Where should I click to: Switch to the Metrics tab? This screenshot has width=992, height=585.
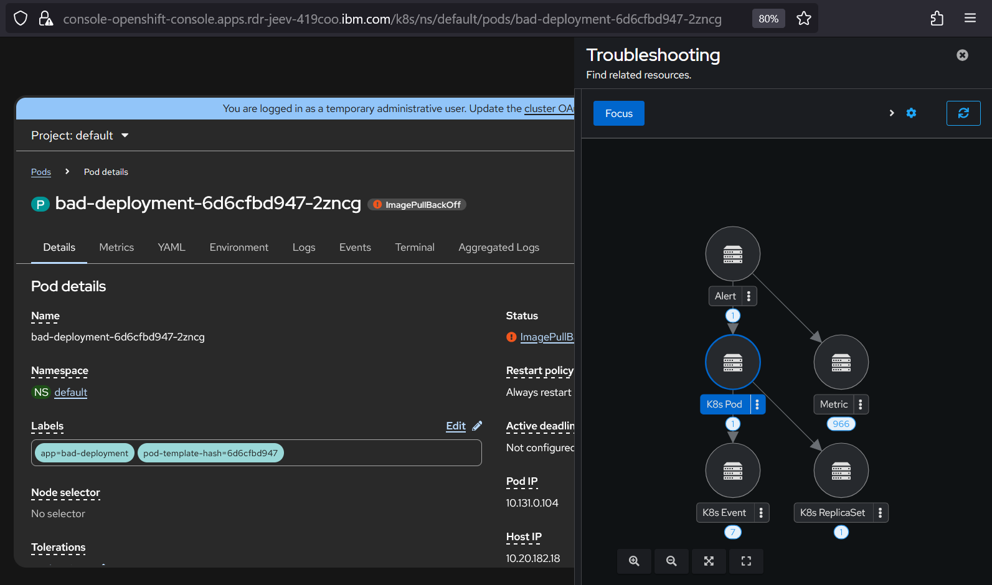point(116,247)
